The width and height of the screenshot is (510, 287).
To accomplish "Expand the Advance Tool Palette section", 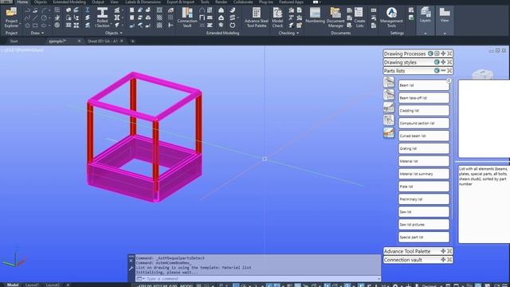I will pyautogui.click(x=443, y=251).
